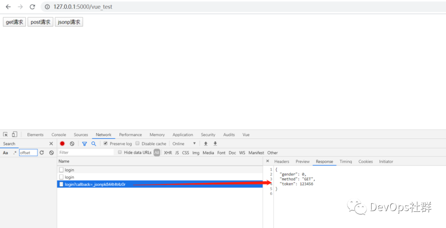
Task: Go forward with the browser forward arrow
Action: (x=20, y=7)
